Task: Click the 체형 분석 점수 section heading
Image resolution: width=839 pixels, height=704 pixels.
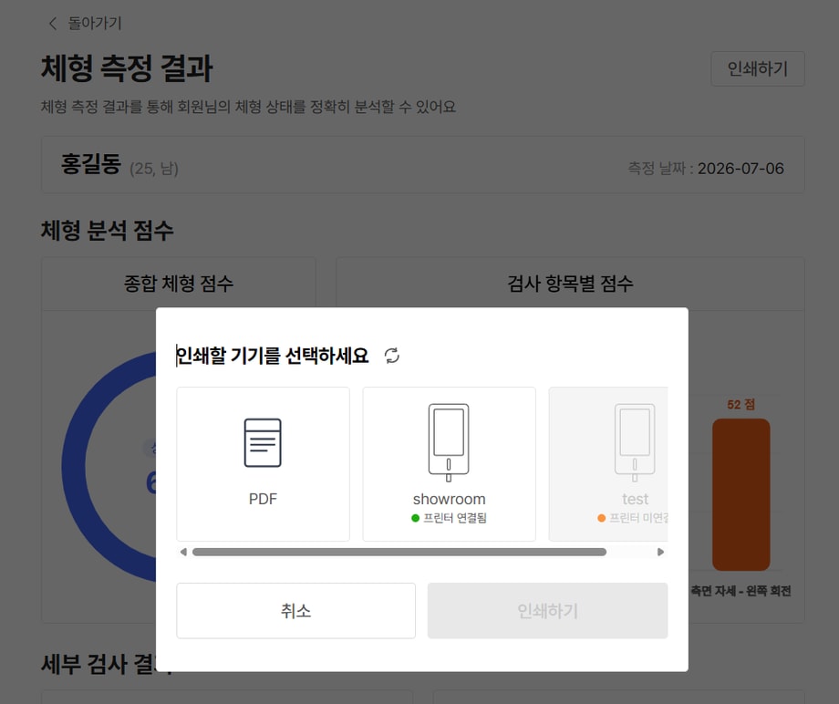Action: click(x=107, y=231)
